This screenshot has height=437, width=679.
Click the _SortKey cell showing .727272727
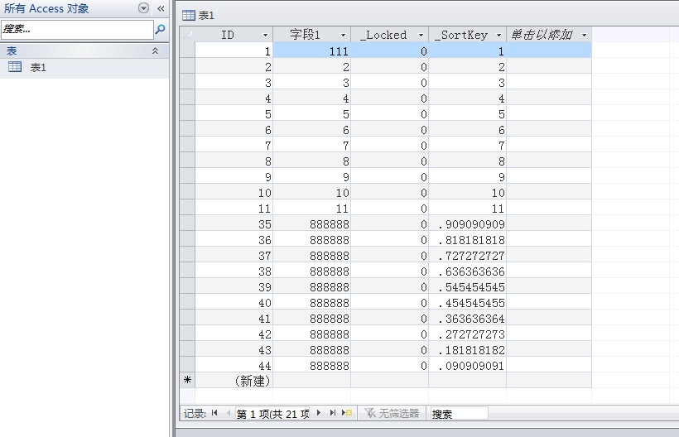coord(467,256)
